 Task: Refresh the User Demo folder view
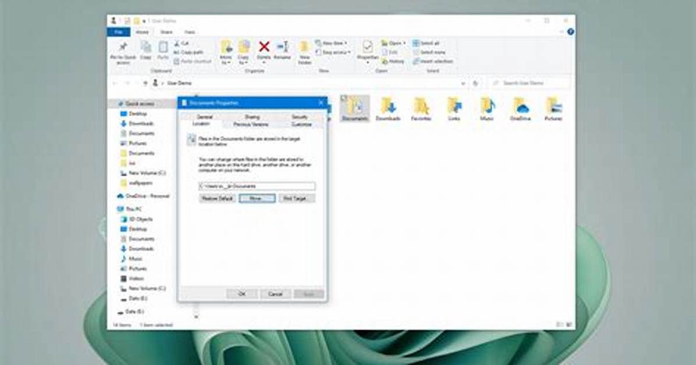tap(475, 83)
